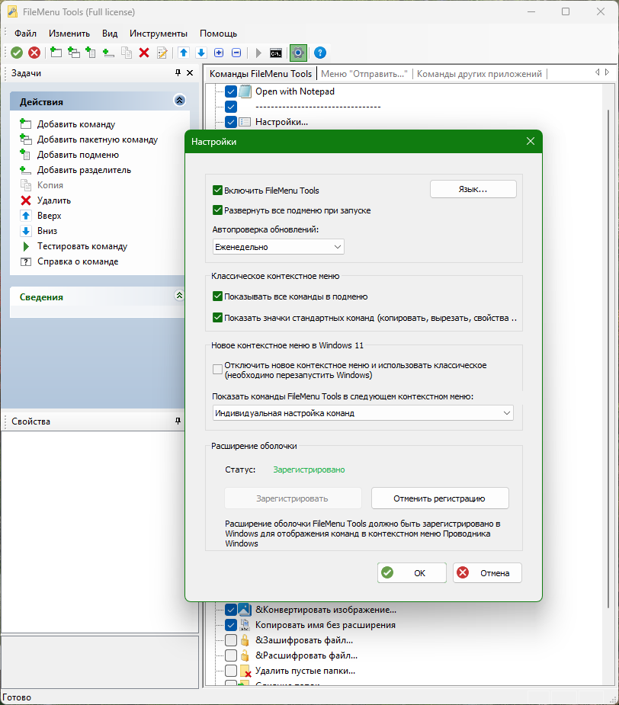Collapse the Действия section

point(179,101)
